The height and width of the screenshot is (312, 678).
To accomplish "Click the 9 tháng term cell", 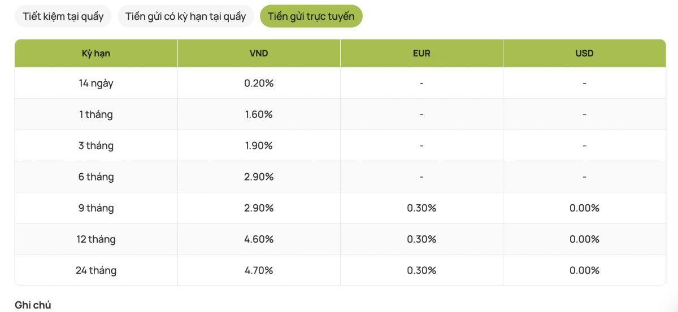I will tap(96, 208).
